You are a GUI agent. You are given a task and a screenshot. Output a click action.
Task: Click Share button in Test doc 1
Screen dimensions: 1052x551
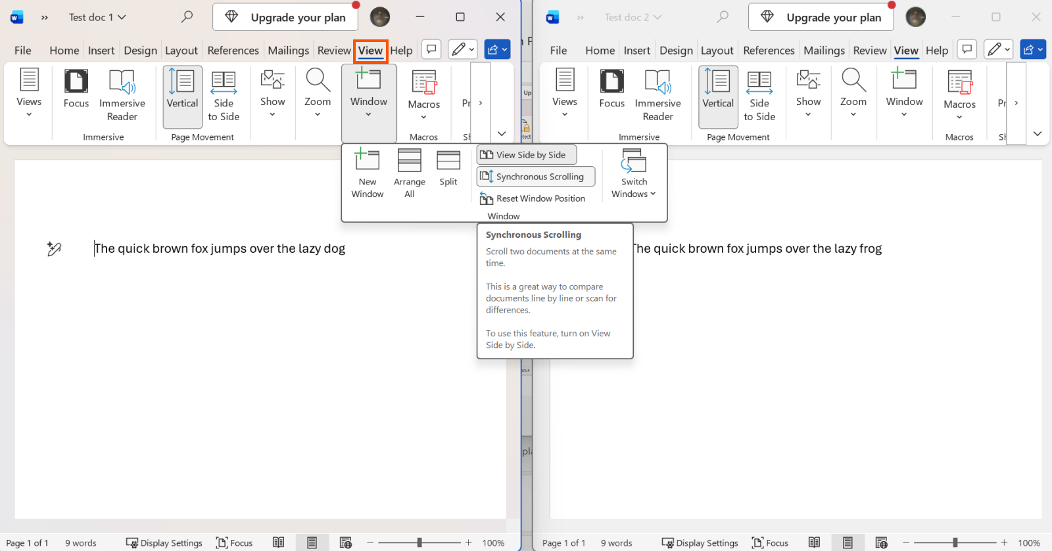tap(498, 49)
